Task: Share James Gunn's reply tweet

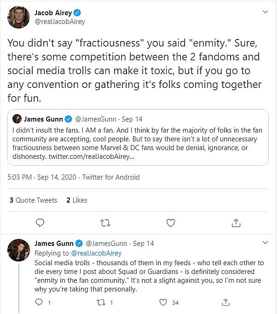Action: tap(226, 302)
